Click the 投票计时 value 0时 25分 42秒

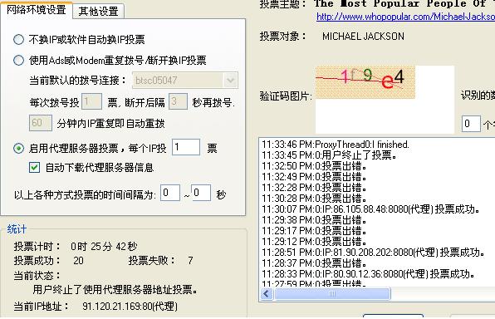pos(104,247)
